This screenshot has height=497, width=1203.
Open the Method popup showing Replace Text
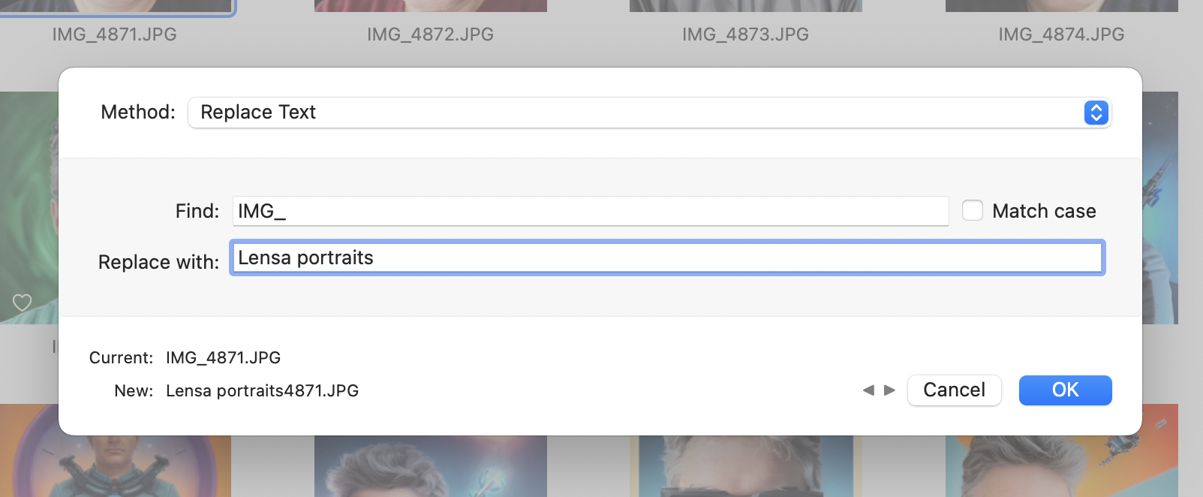tap(648, 113)
